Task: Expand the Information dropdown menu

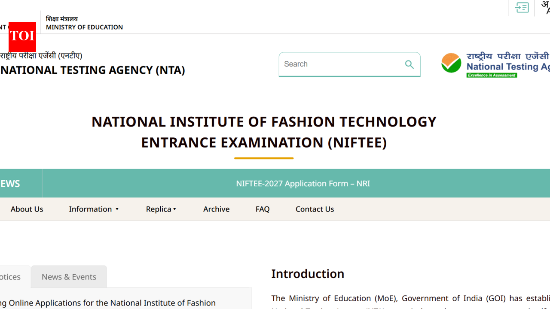Action: point(94,209)
